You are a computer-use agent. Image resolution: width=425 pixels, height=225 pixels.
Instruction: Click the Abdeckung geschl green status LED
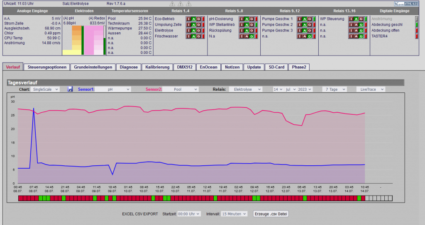(x=417, y=24)
